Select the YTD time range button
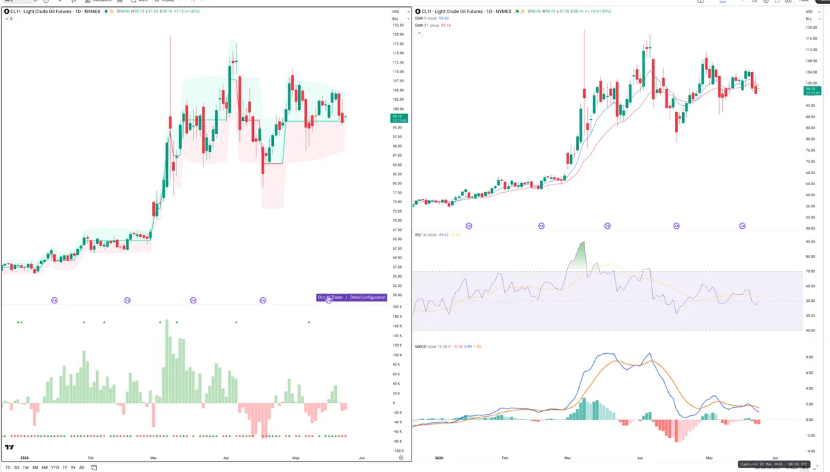This screenshot has width=830, height=472. tap(55, 468)
